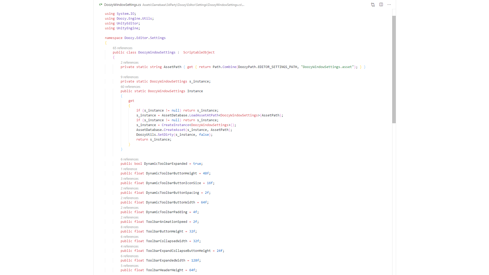Click the 'return s_instance;' final line
The height and width of the screenshot is (275, 489).
tap(154, 140)
